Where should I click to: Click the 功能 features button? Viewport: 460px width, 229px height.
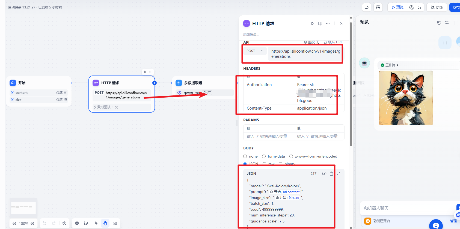coord(437,7)
